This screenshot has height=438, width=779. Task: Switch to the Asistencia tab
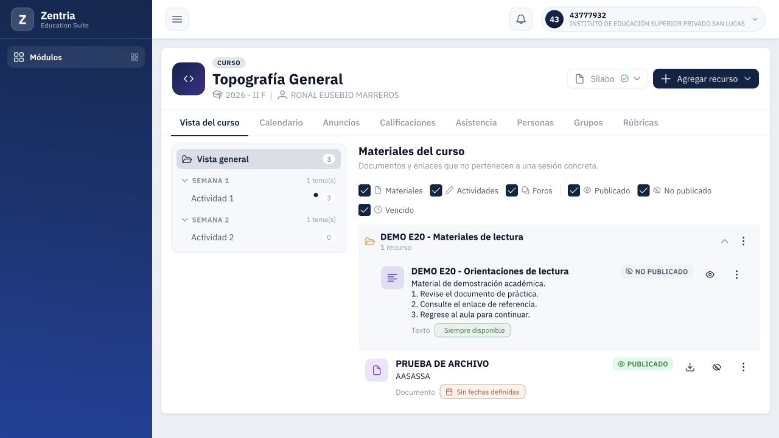(477, 122)
